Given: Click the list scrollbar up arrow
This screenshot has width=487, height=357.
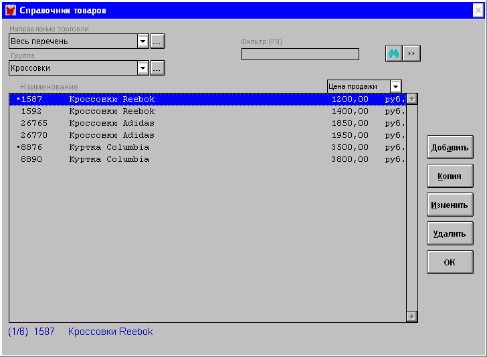Looking at the screenshot, I should point(411,99).
